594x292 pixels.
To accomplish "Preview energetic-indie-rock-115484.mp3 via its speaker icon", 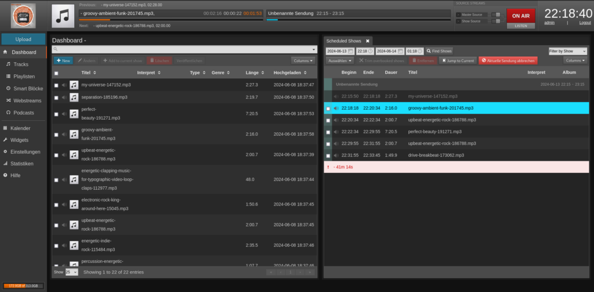I will click(x=64, y=246).
